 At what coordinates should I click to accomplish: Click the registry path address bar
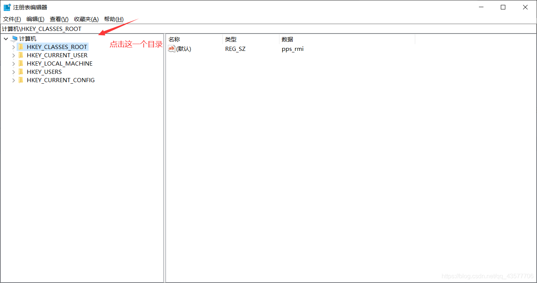pyautogui.click(x=268, y=29)
